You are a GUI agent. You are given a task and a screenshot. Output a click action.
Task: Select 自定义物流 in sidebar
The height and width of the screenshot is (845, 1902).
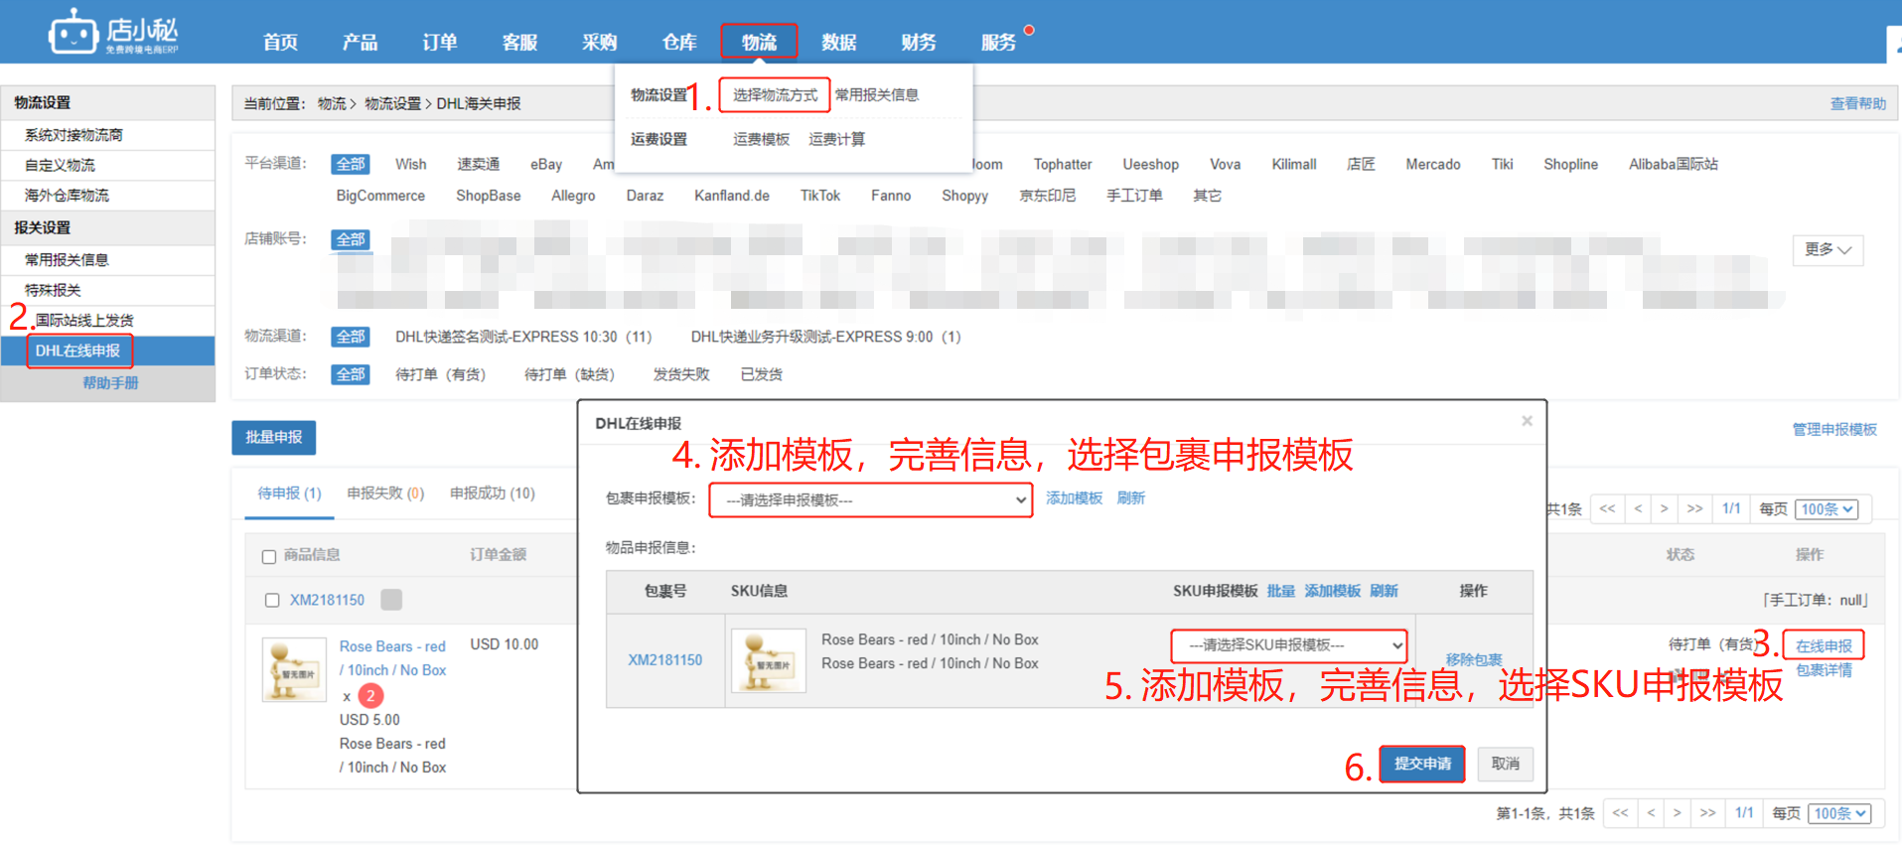pyautogui.click(x=60, y=166)
